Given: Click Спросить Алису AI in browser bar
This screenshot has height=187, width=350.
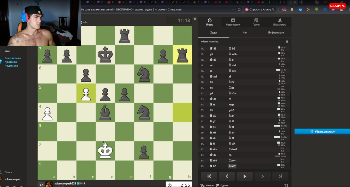Looking at the screenshot, I should (260, 10).
